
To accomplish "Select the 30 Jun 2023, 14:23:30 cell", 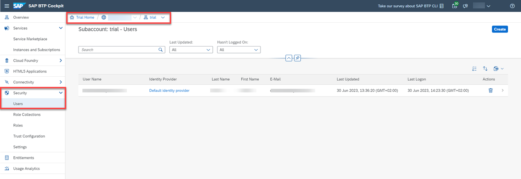I will (438, 90).
